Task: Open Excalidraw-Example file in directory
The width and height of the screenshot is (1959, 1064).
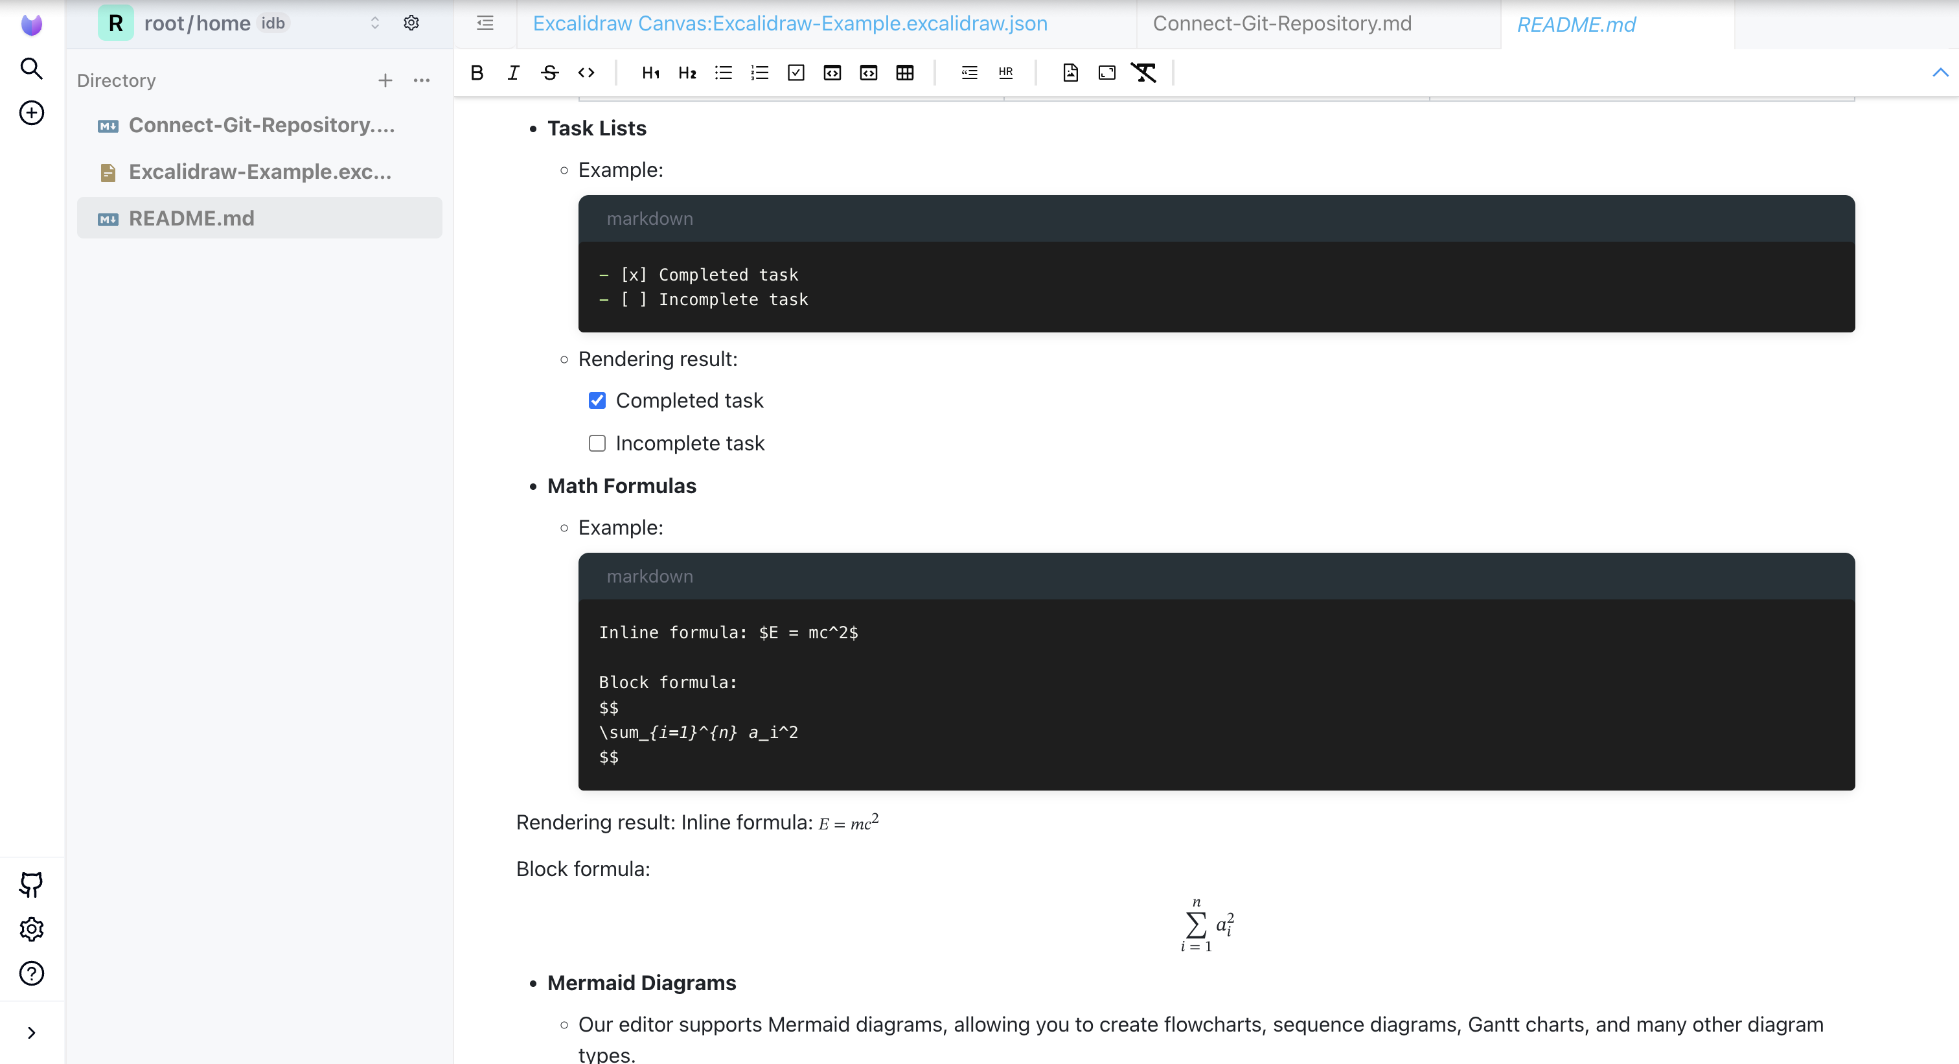Action: point(259,172)
